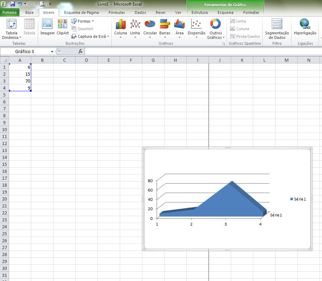322x281 pixels.
Task: Open the Ficheiro file tab
Action: tap(9, 12)
